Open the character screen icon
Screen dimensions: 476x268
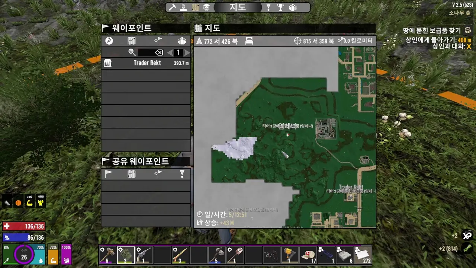pos(183,7)
